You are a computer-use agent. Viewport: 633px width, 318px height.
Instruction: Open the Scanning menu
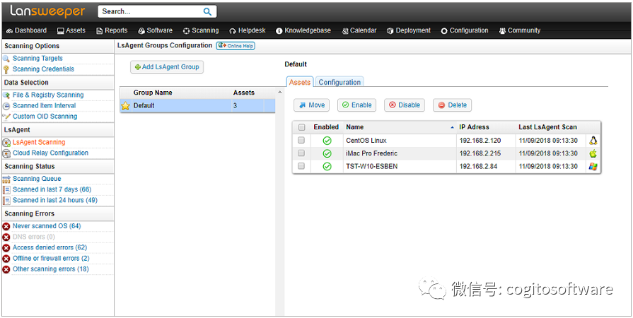point(201,30)
